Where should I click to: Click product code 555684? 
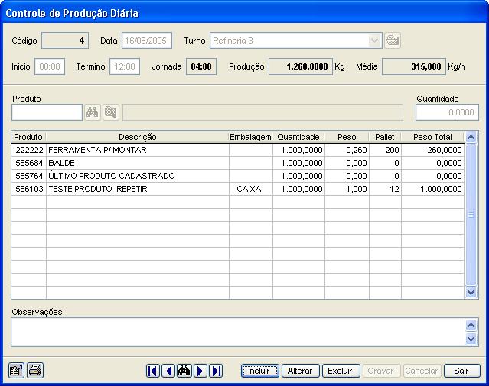point(29,163)
